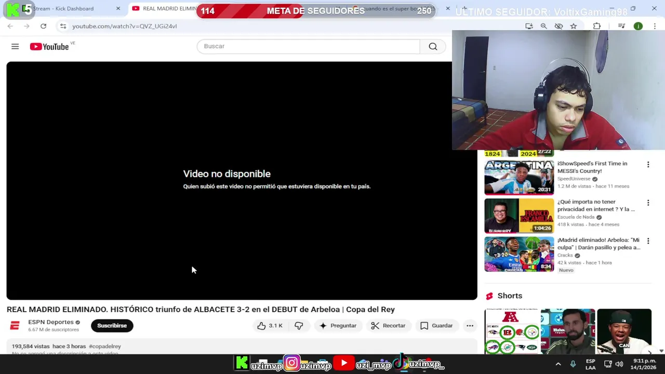
Task: Open the Madrid eliminado thumbnail marked 8:34
Action: [x=519, y=254]
